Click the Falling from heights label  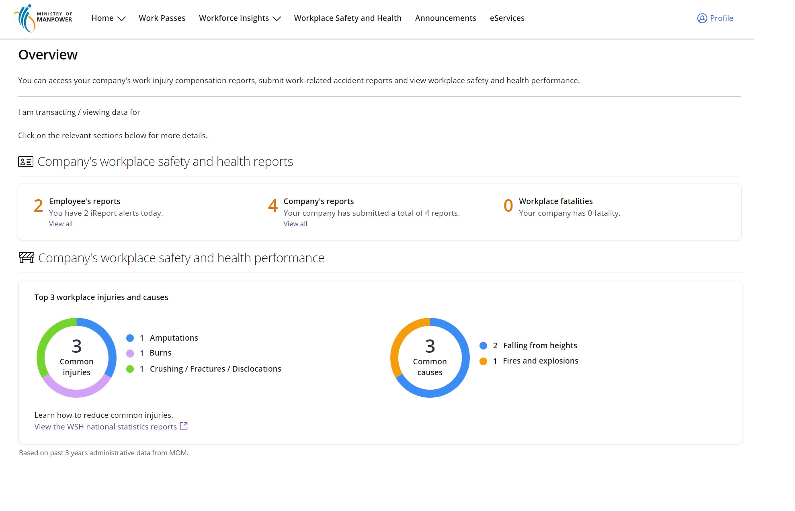(540, 345)
